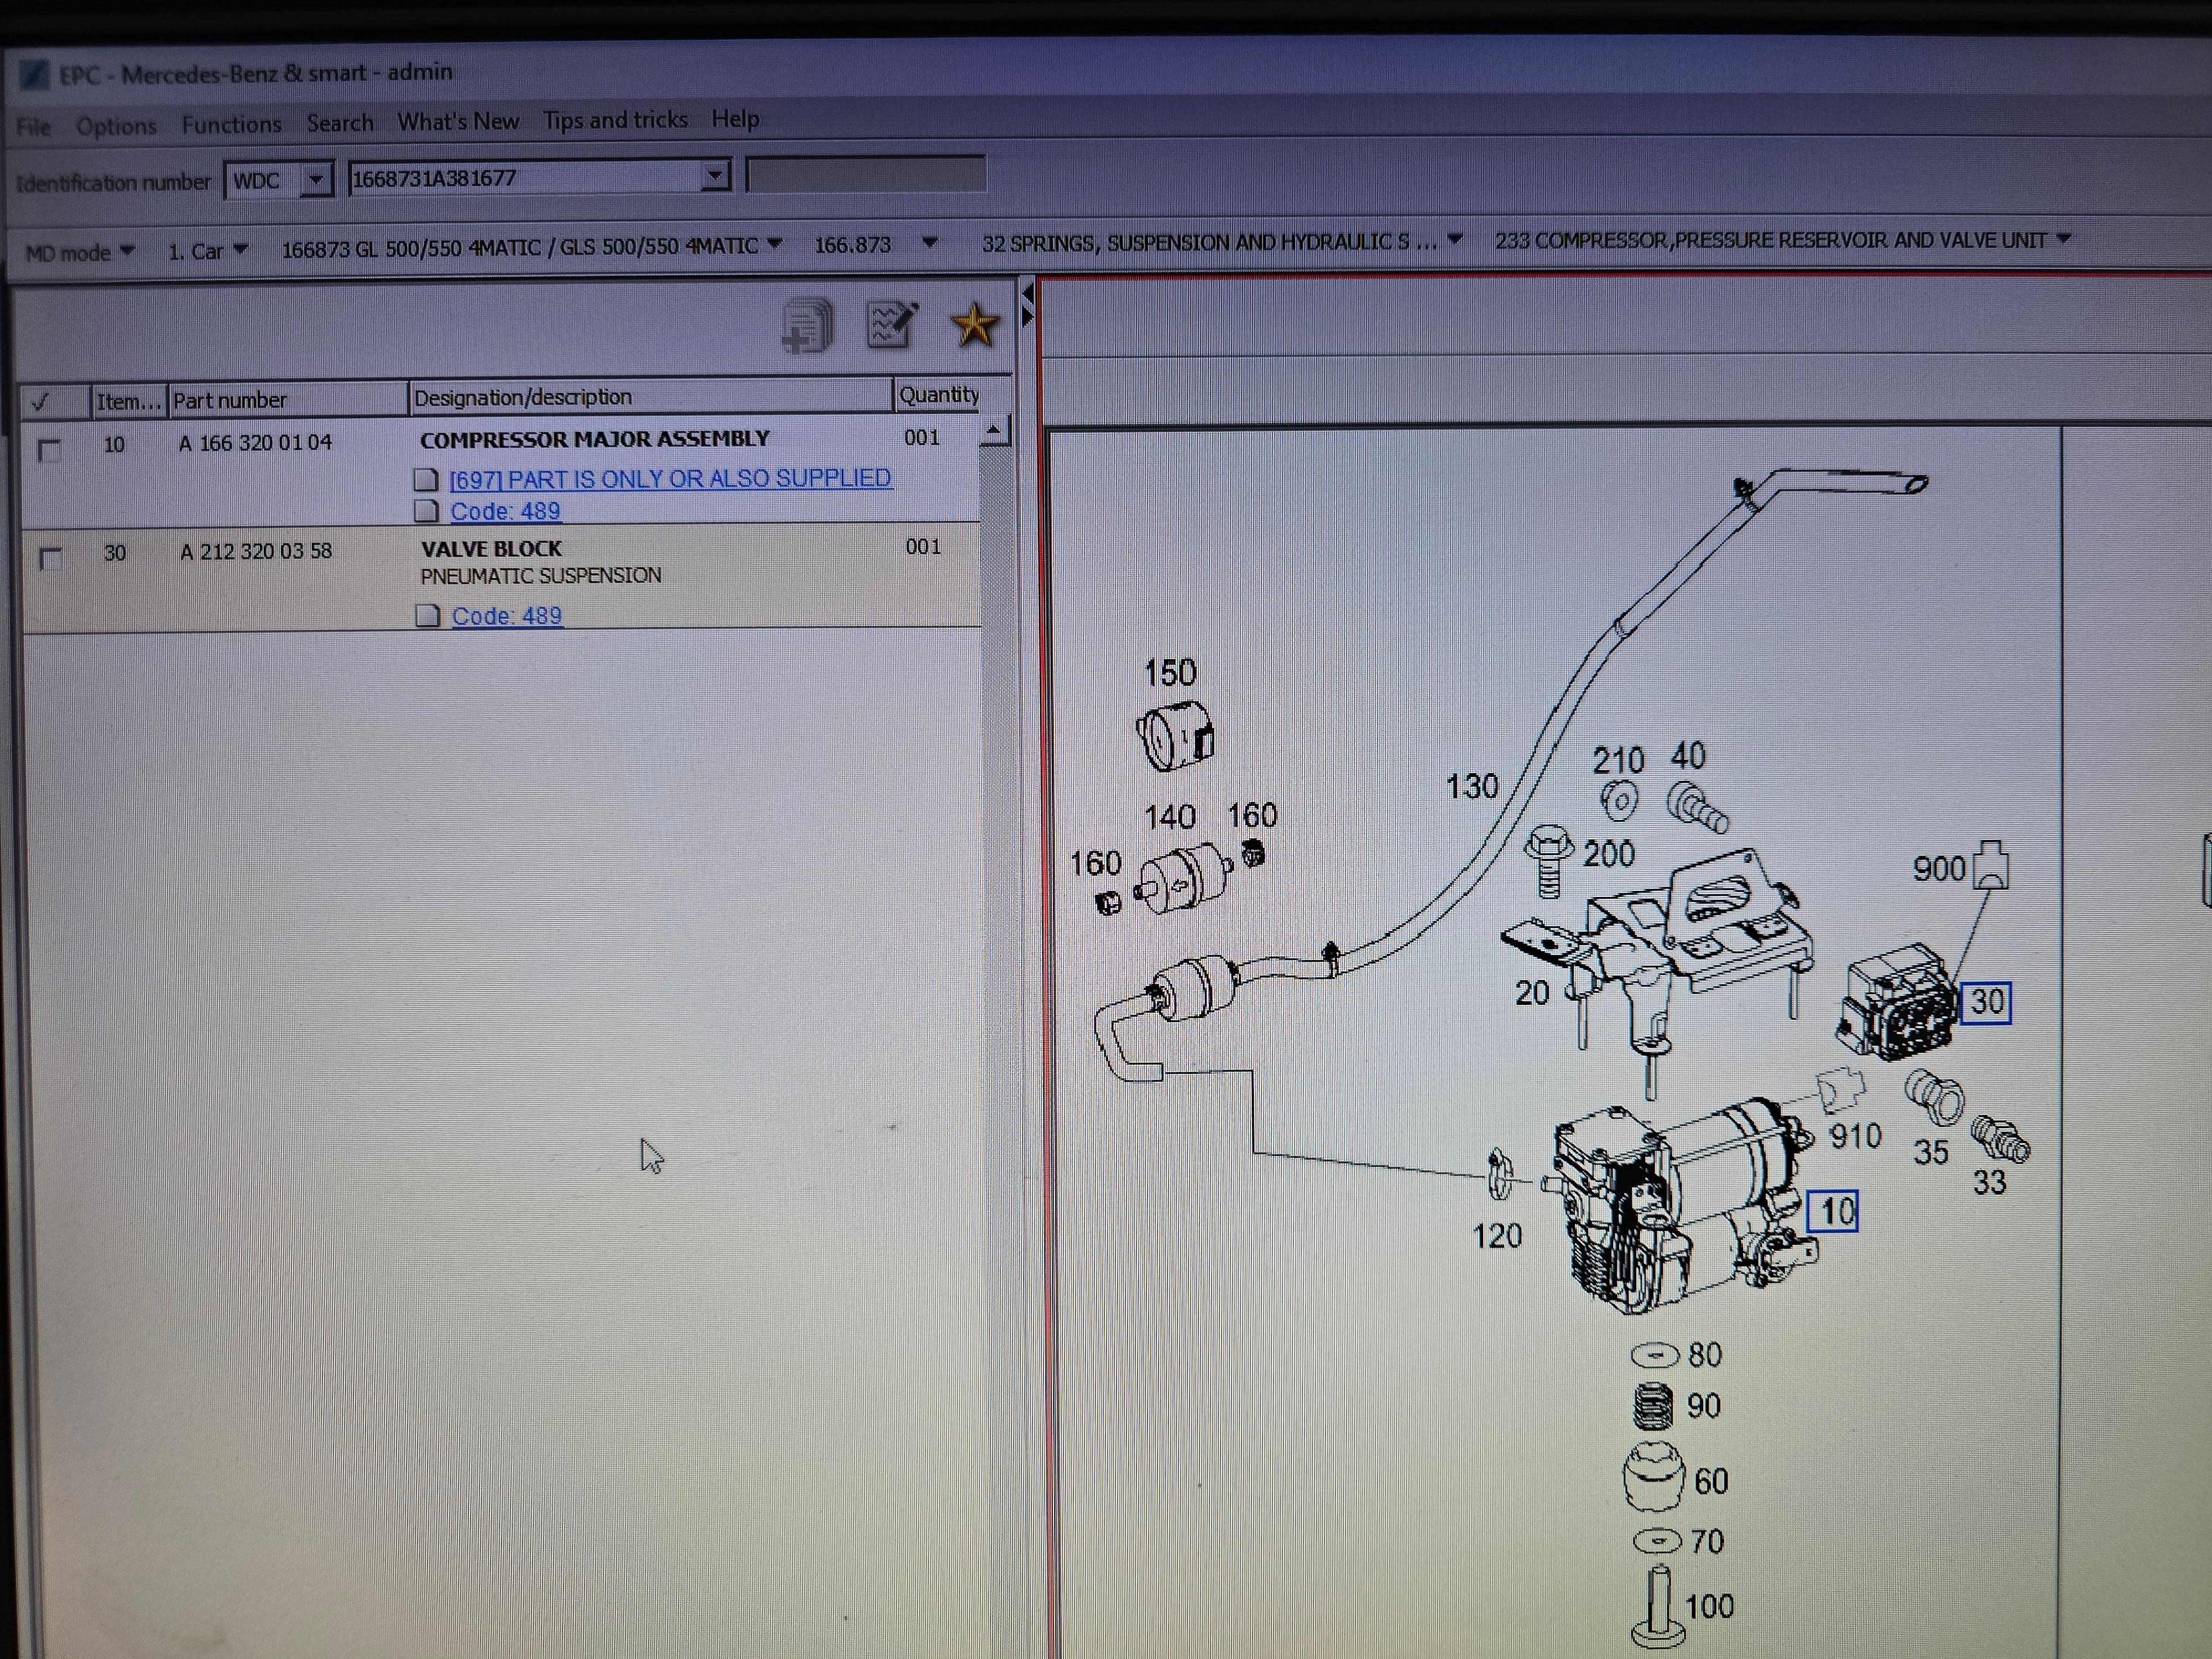Image resolution: width=2212 pixels, height=1659 pixels.
Task: Click callout 40 screw in the diagram
Action: (x=1688, y=756)
